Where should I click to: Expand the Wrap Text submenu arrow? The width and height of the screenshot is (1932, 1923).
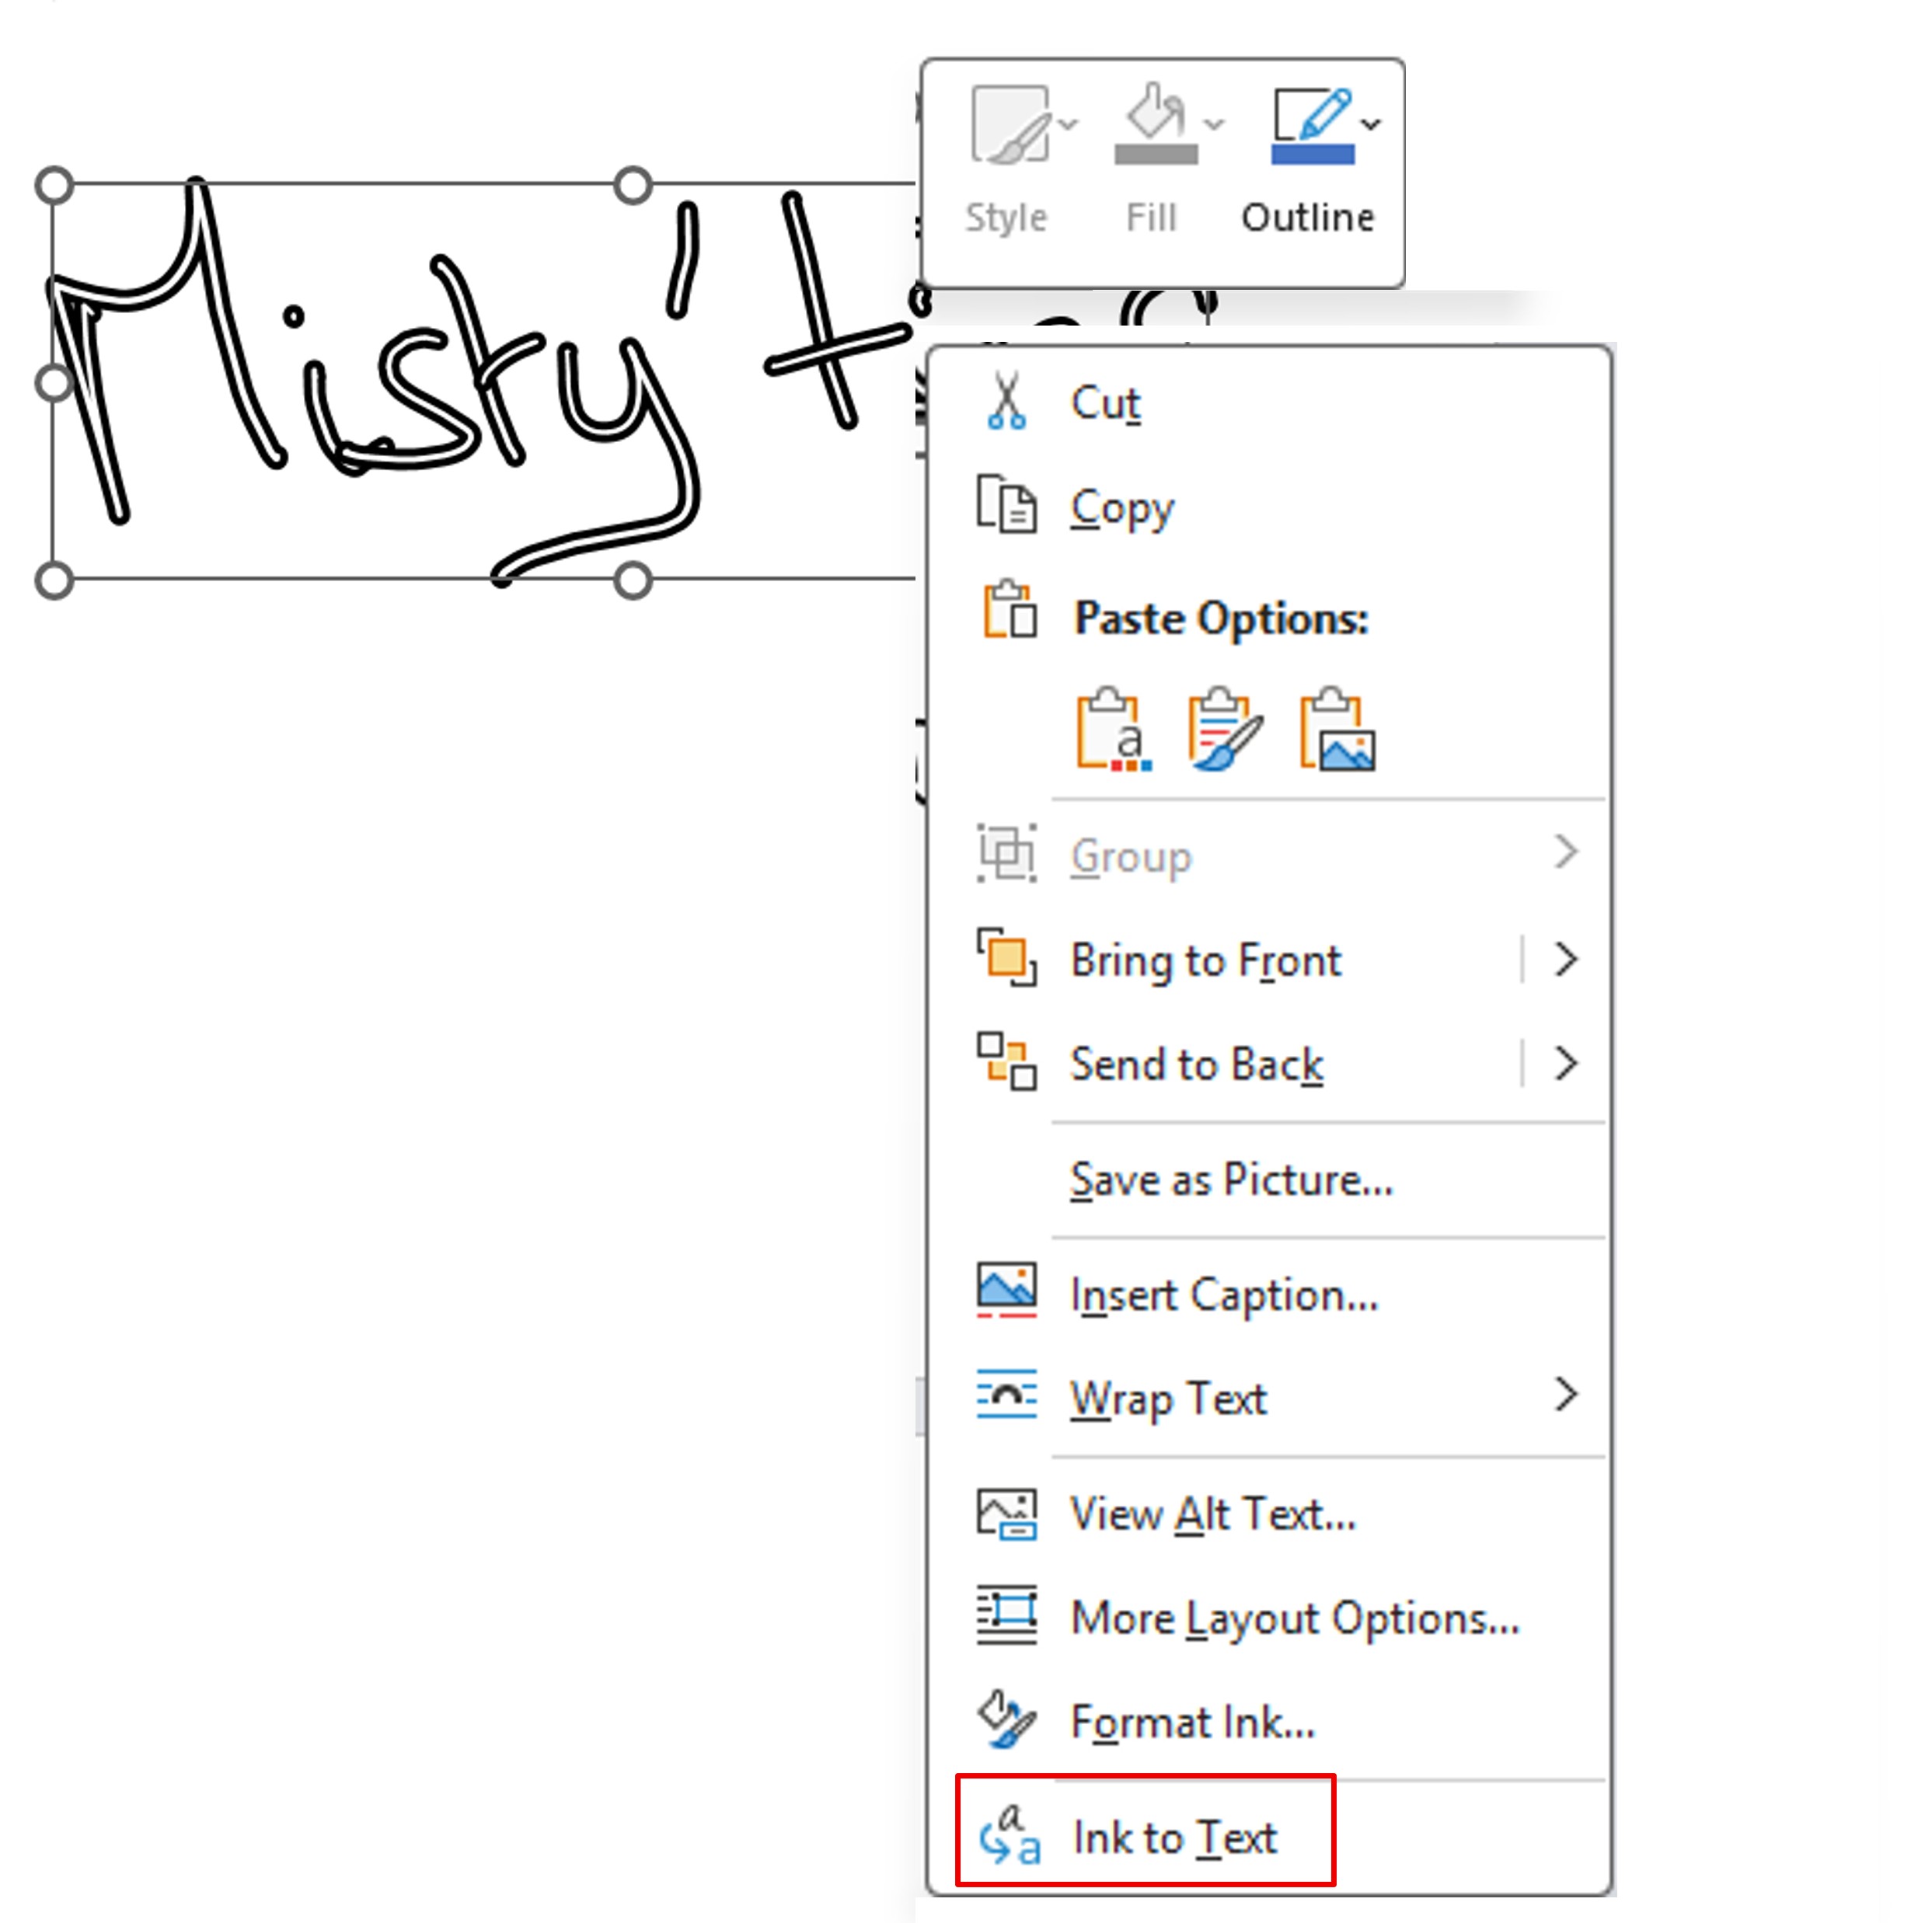1566,1394
